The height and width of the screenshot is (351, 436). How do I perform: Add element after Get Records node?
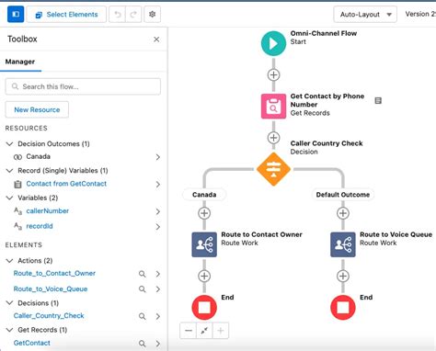273,138
